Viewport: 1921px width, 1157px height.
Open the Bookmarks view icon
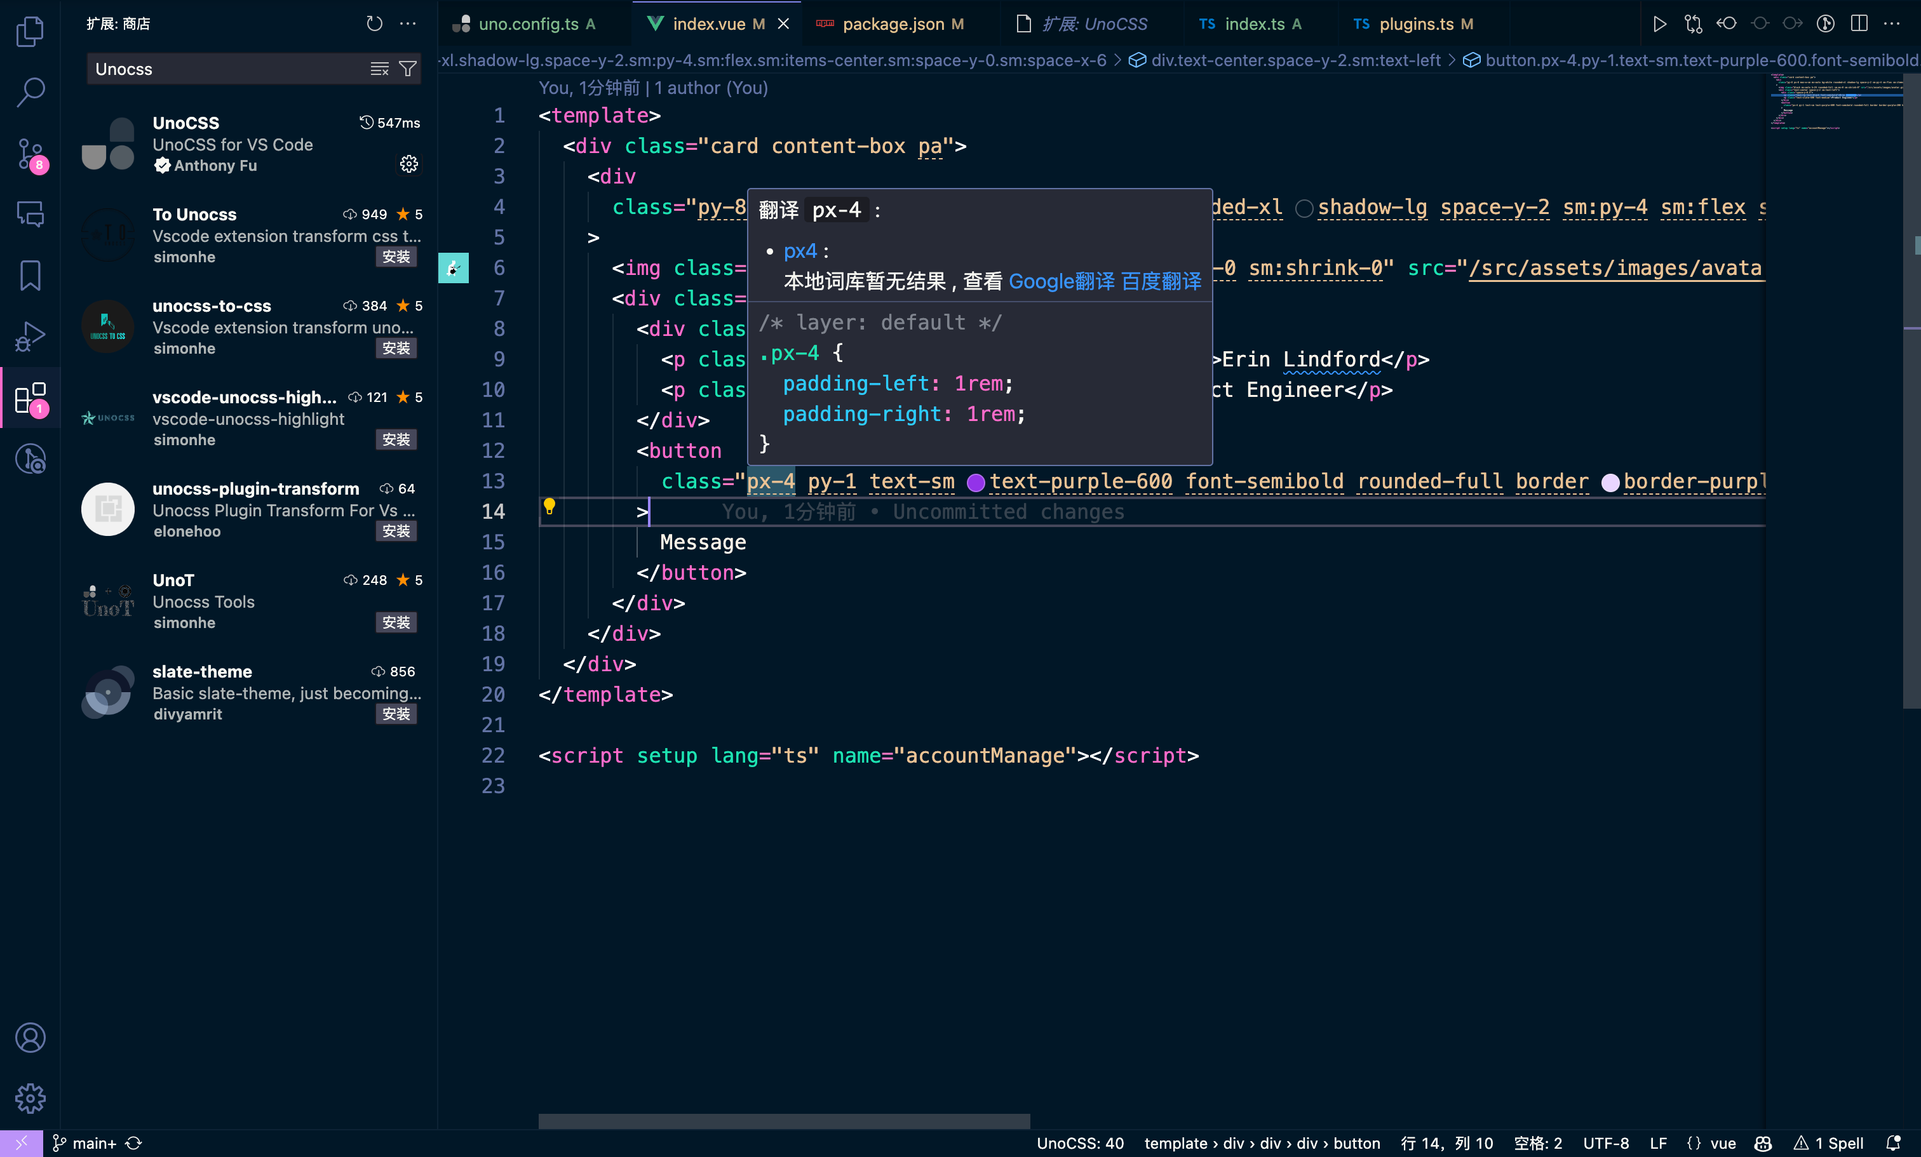[x=30, y=275]
